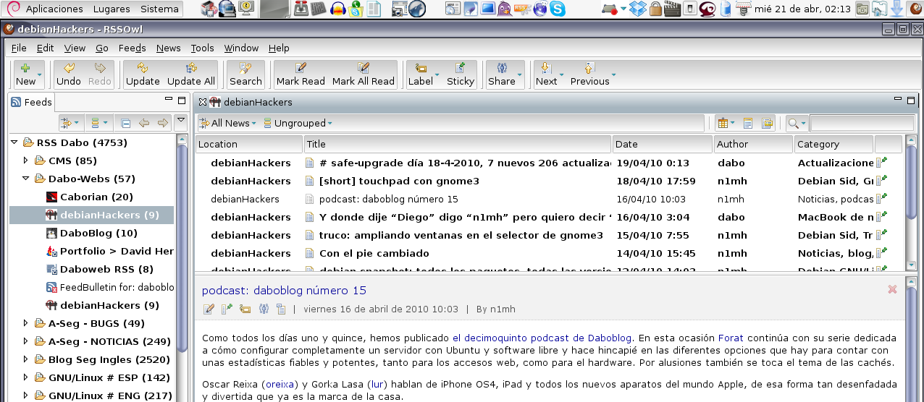Go to Previous news item
The image size is (924, 402).
[589, 74]
